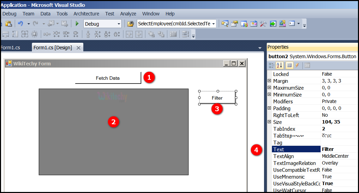Image resolution: width=359 pixels, height=193 pixels.
Task: Open the Toolbox hammer-and-wrench icon
Action: point(263,24)
